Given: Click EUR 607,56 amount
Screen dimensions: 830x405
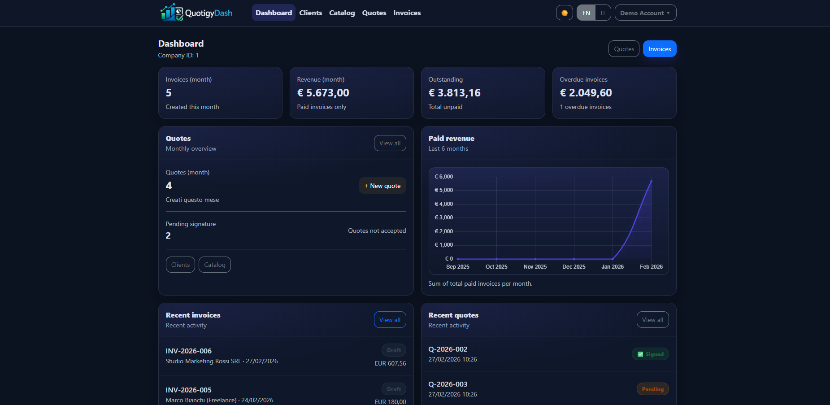Looking at the screenshot, I should (390, 363).
